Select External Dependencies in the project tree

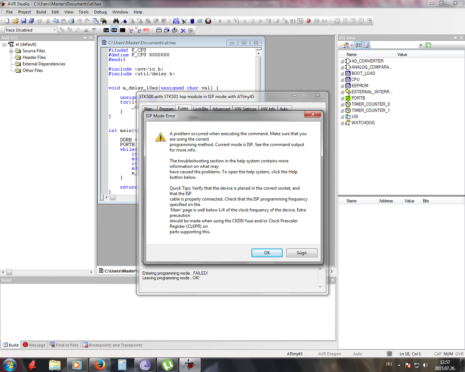[x=44, y=64]
